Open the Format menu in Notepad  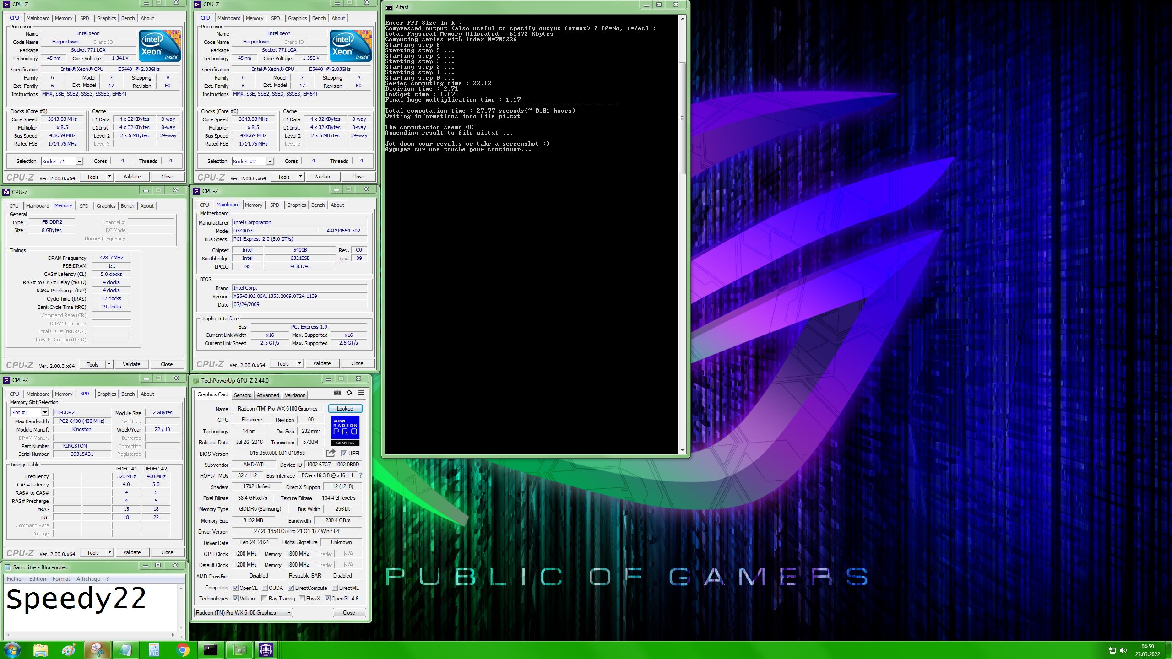pyautogui.click(x=61, y=579)
